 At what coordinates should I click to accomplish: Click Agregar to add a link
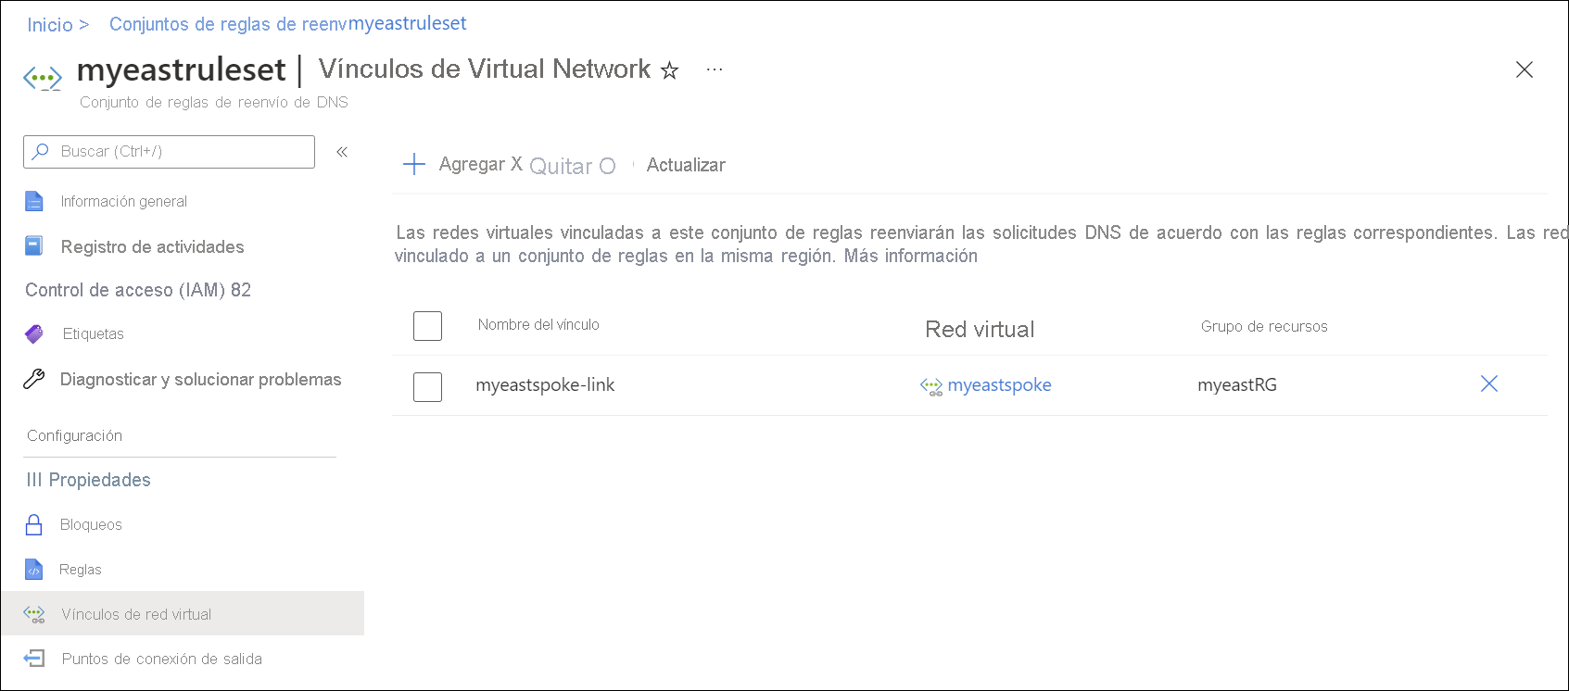472,164
